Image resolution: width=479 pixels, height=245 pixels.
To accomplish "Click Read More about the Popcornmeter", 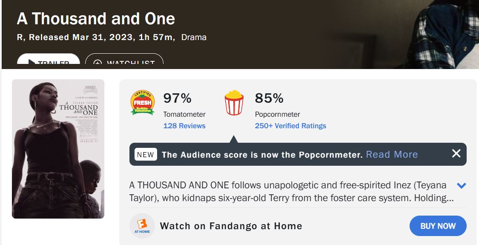I will click(x=392, y=154).
